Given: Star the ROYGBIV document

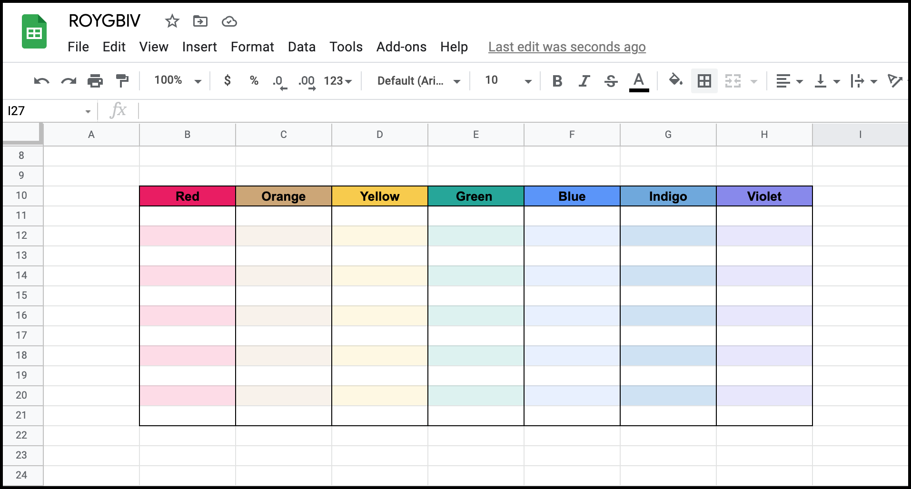Looking at the screenshot, I should pyautogui.click(x=172, y=21).
